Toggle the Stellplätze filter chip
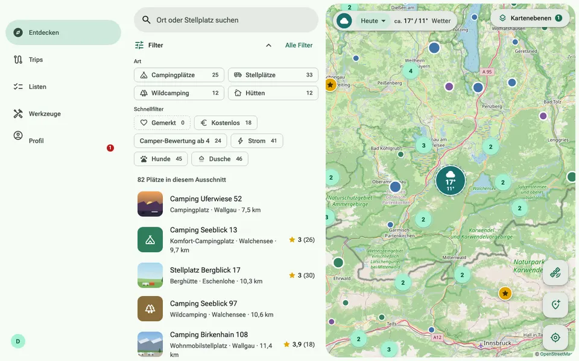579x361 pixels. (x=273, y=75)
